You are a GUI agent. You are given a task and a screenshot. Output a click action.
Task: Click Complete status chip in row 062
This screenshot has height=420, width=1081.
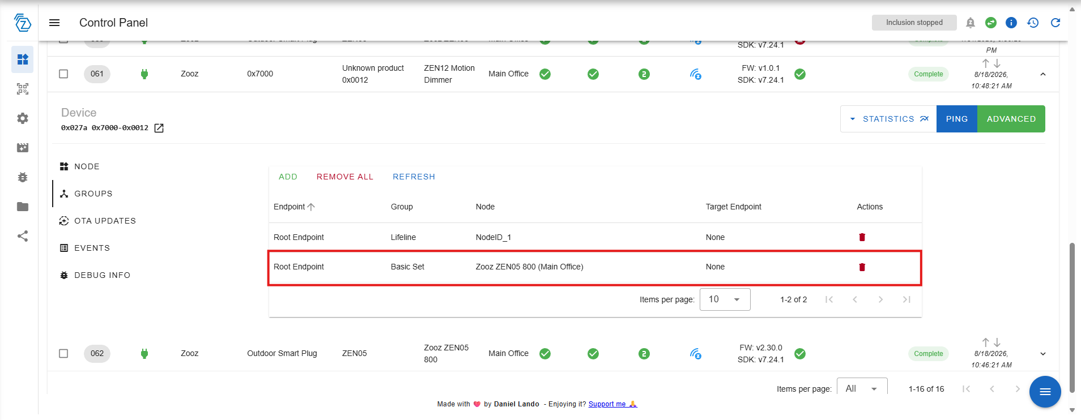pos(929,354)
